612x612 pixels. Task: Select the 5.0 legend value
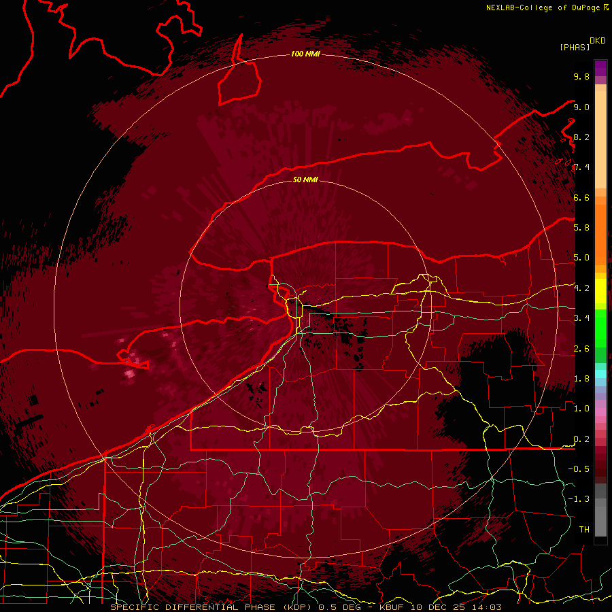click(581, 258)
